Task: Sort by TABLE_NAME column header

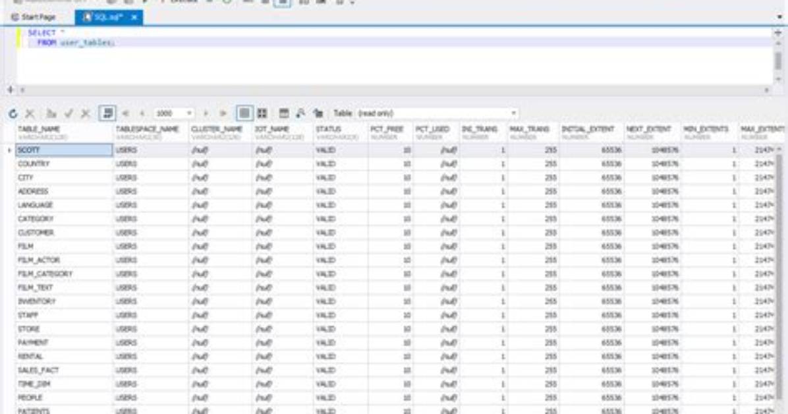Action: pyautogui.click(x=64, y=133)
